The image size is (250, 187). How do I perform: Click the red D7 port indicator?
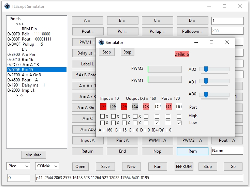(x=103, y=107)
